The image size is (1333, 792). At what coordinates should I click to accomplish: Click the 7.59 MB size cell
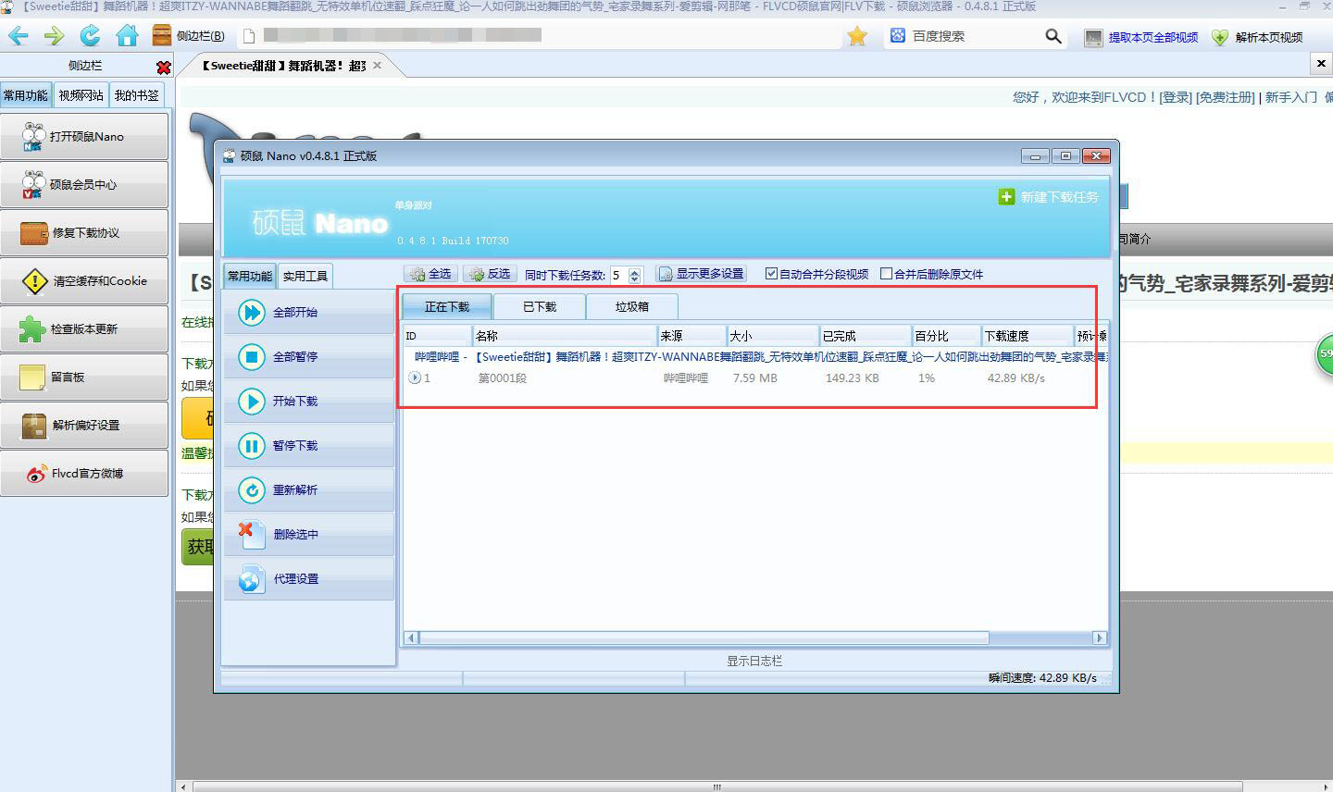[754, 378]
